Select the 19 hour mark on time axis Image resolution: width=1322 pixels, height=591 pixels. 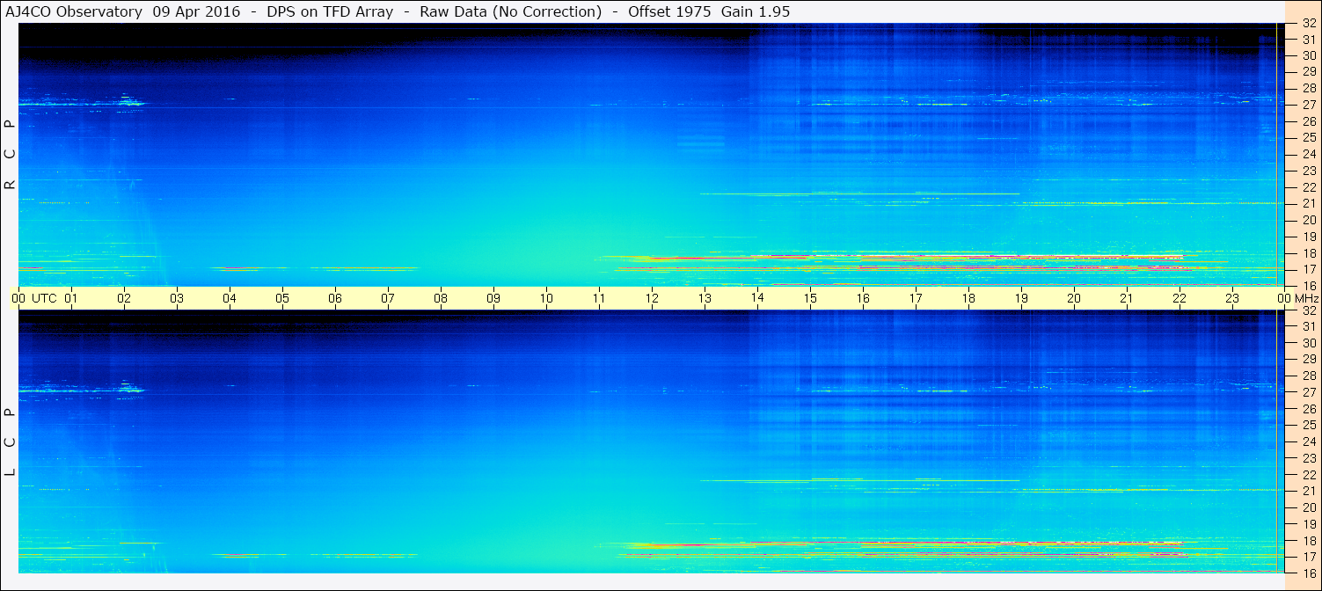coord(1021,298)
